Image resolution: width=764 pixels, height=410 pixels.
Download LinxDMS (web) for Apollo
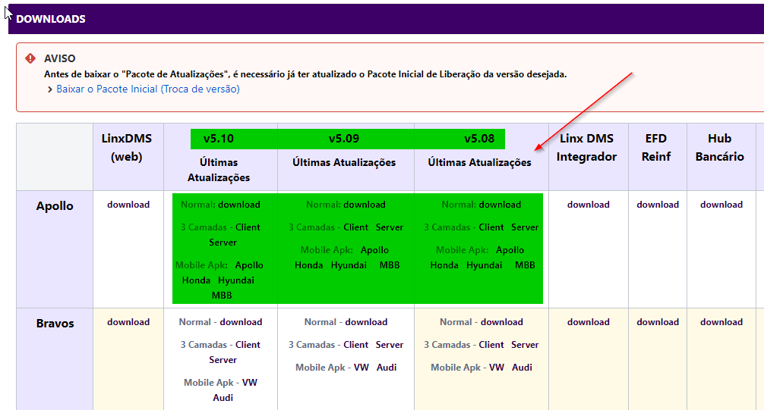click(x=128, y=205)
